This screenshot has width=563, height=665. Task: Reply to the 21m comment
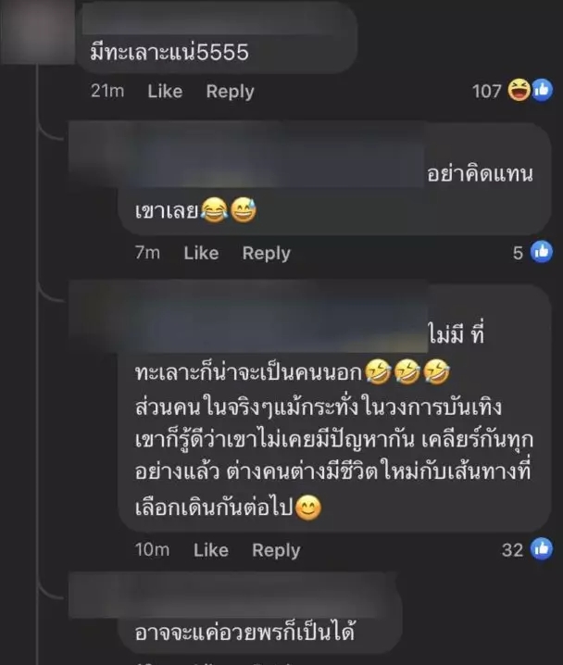(231, 92)
